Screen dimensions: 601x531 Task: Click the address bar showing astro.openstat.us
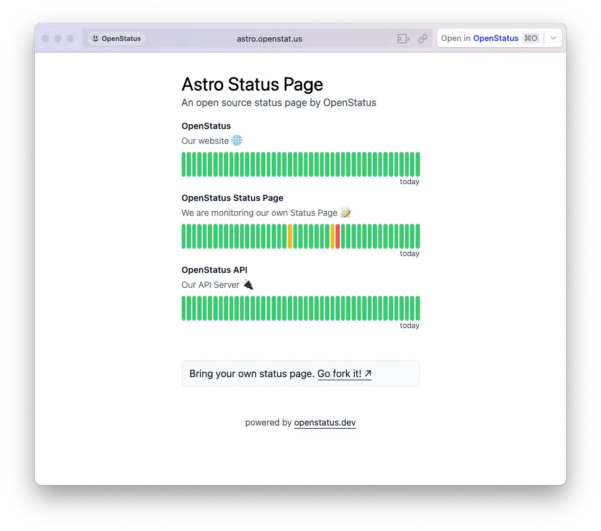[x=269, y=38]
